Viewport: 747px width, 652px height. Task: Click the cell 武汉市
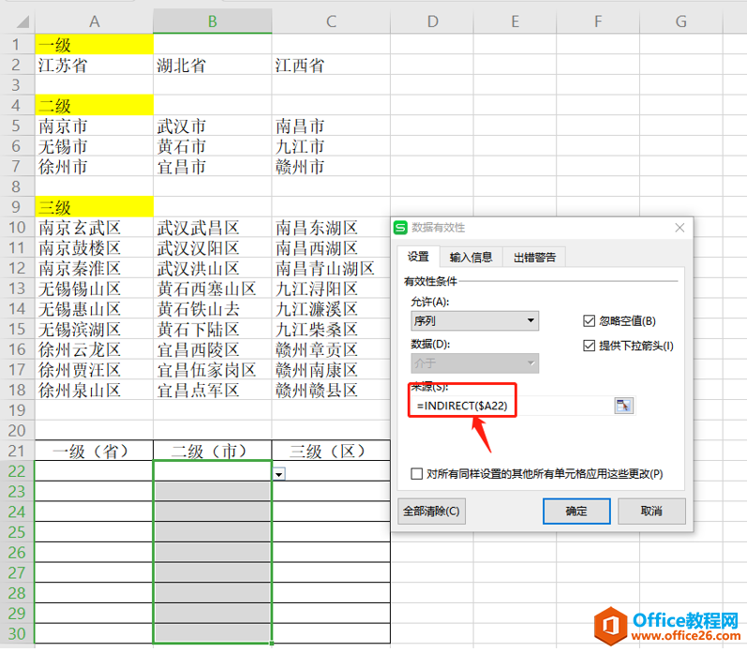click(213, 126)
